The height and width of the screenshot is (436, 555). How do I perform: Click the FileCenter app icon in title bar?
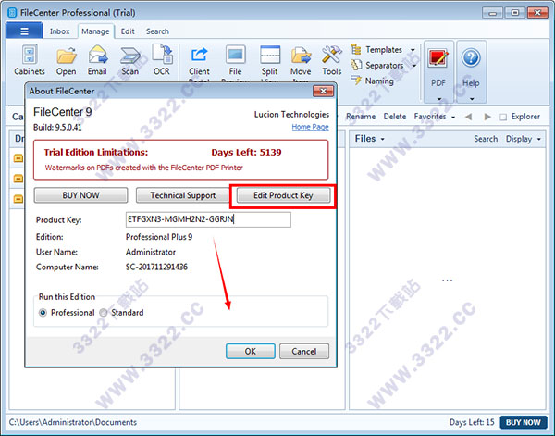point(12,13)
